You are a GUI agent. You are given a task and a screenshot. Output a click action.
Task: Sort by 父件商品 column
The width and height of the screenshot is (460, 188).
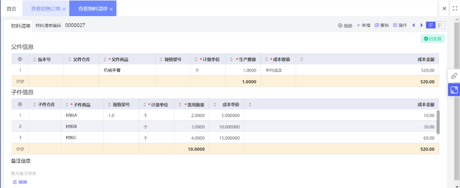click(x=105, y=59)
